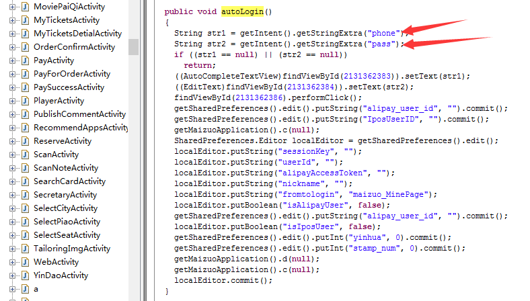
Task: Expand the PaySuccessActivity tree node
Action: pos(12,88)
